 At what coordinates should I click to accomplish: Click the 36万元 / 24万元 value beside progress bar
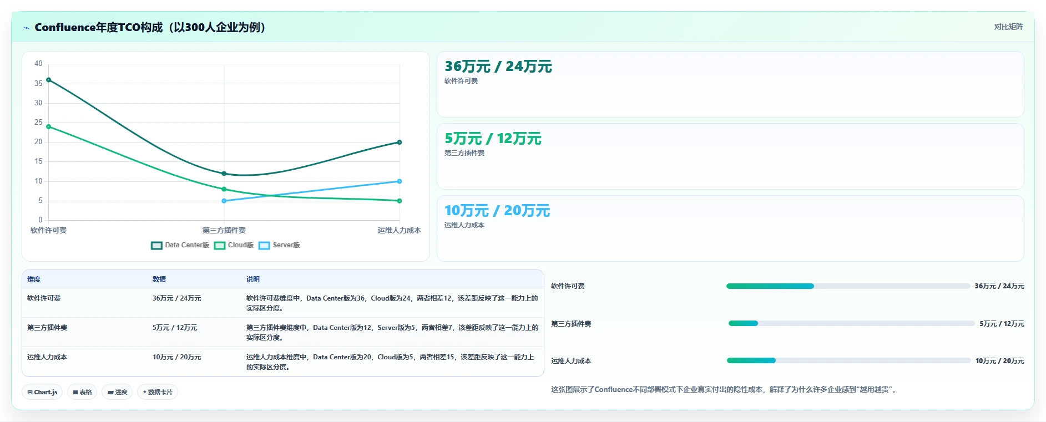click(x=999, y=286)
